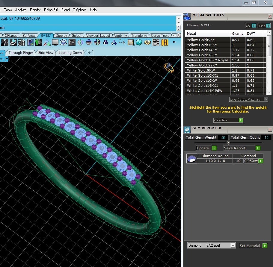Select the vertical mirror symmetry icon
273x267 pixels.
[80, 42]
